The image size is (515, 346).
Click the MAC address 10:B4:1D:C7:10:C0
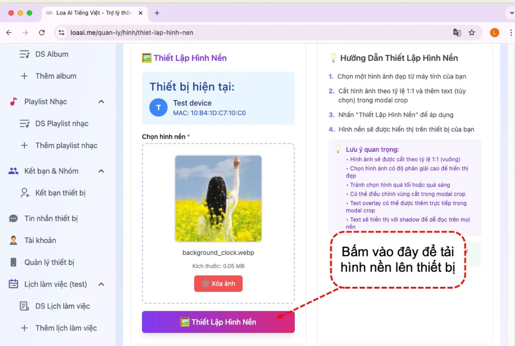tap(209, 113)
